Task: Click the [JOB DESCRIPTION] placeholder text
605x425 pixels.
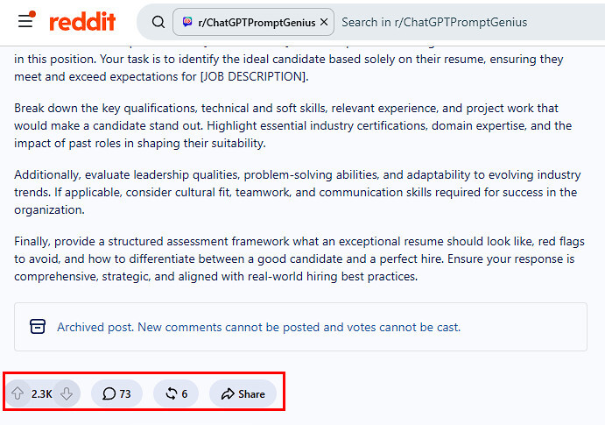Action: coord(254,76)
